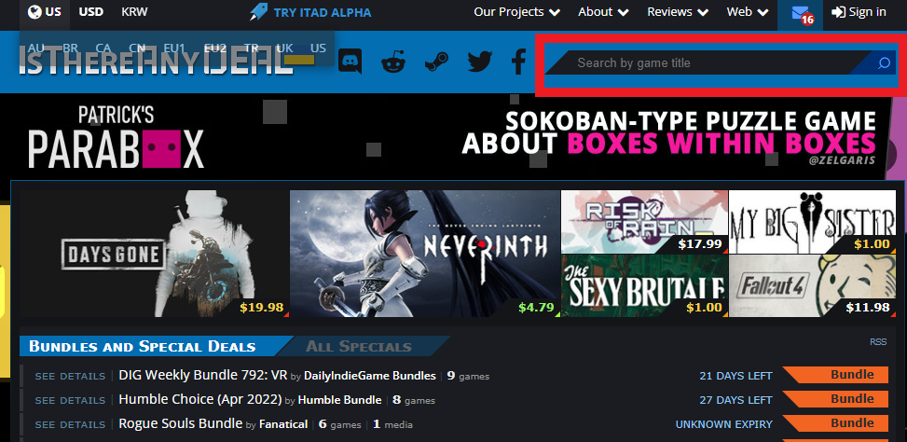See details for Humble Choice (Apr 2022)
Viewport: 907px width, 442px height.
click(x=70, y=400)
